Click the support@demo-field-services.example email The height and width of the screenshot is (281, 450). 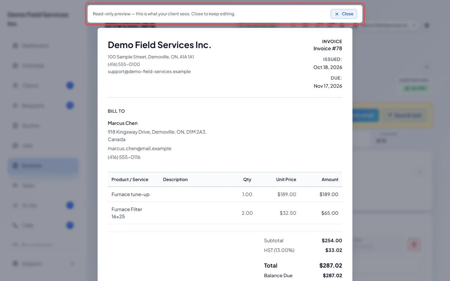(149, 71)
